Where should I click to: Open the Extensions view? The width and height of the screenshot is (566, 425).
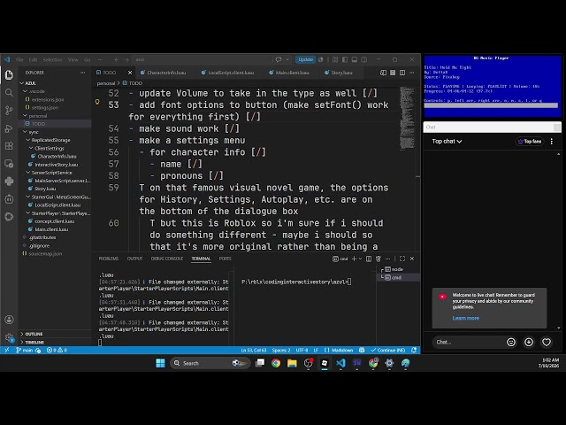(x=9, y=146)
